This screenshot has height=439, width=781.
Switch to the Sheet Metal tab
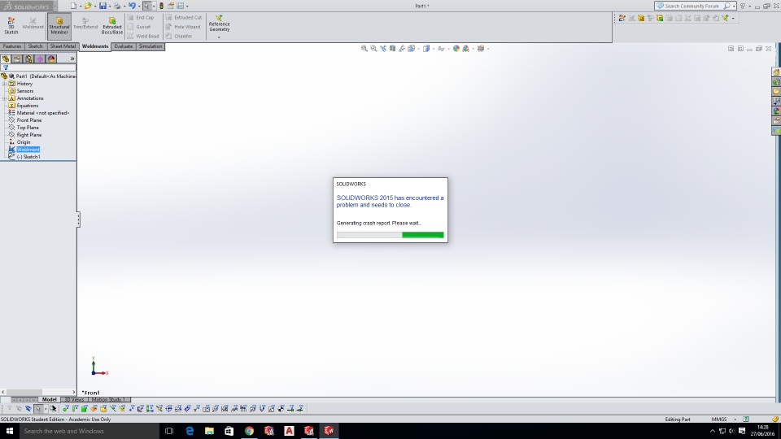click(63, 46)
